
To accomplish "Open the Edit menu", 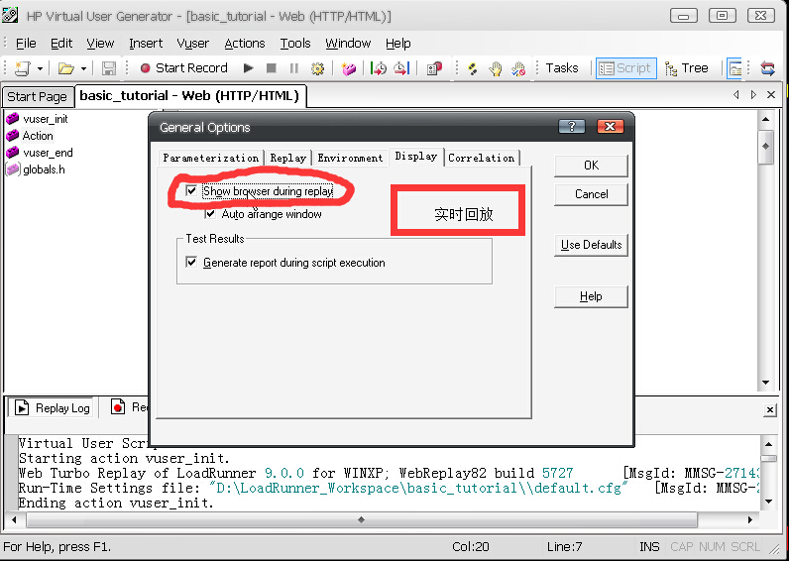I will point(61,44).
